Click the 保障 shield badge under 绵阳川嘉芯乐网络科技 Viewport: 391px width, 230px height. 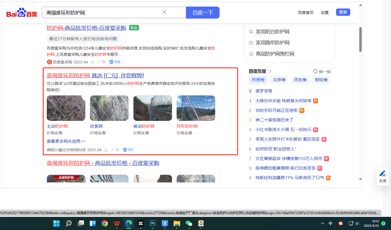pyautogui.click(x=129, y=150)
